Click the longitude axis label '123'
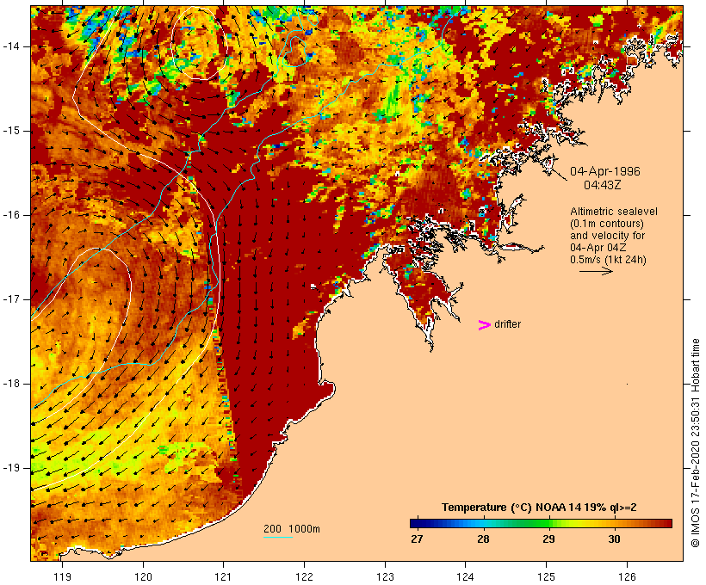This screenshot has height=585, width=706. coord(385,576)
